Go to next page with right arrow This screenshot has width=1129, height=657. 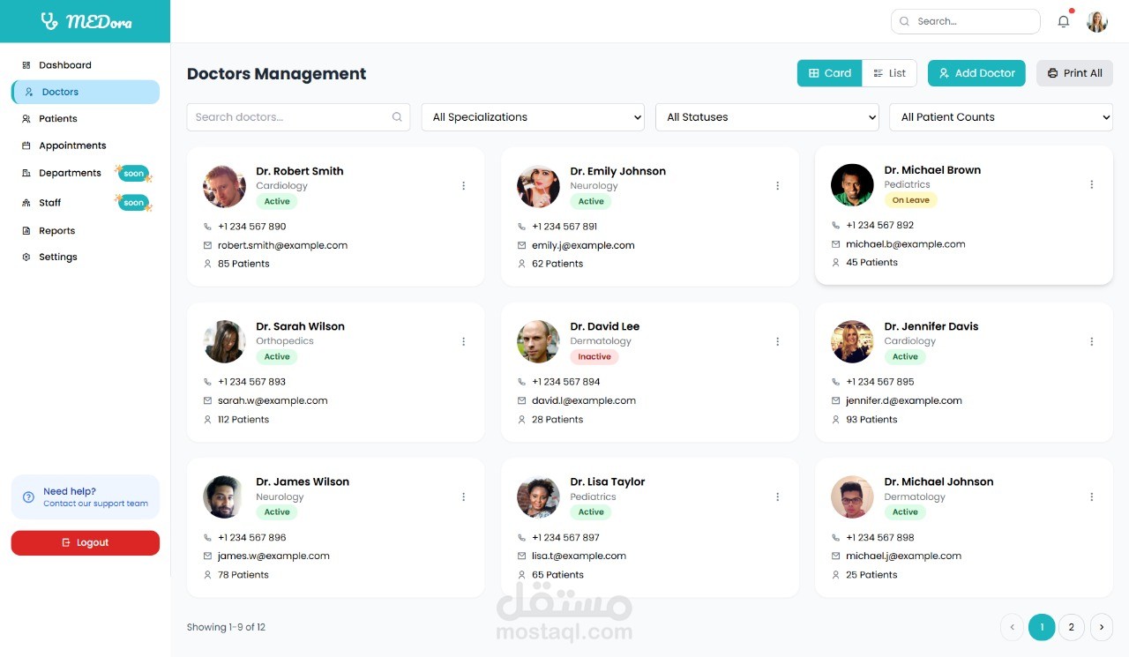click(x=1101, y=627)
